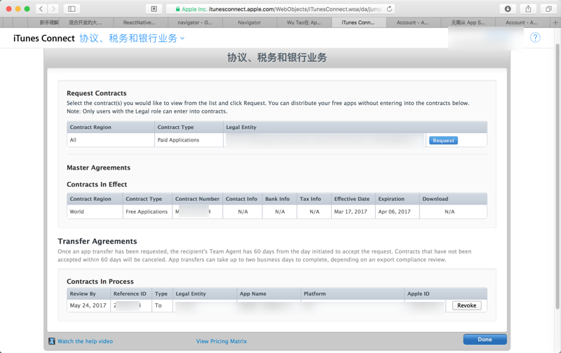Click the Contact Info column header
Image resolution: width=561 pixels, height=353 pixels.
[x=241, y=199]
